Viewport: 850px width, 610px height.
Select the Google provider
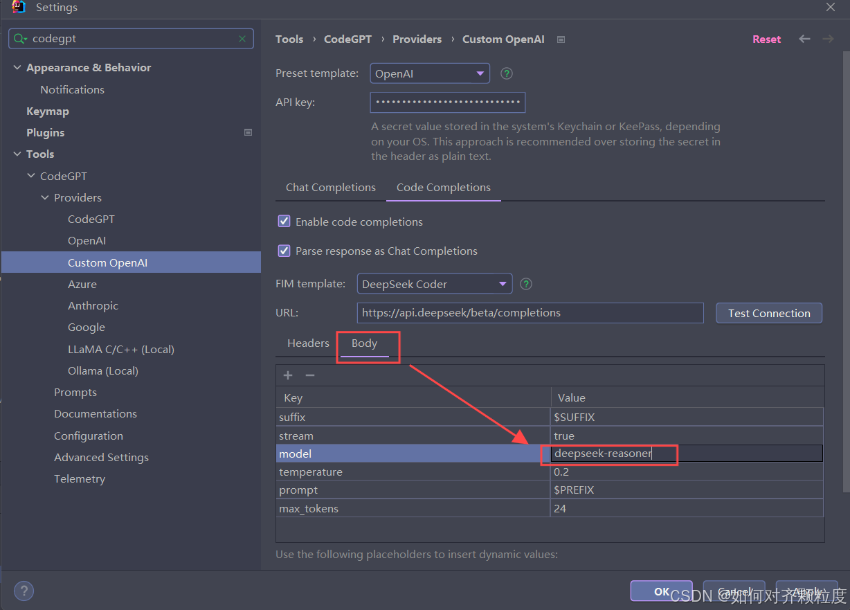[87, 327]
